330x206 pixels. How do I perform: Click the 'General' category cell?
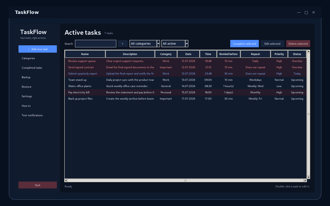166,86
